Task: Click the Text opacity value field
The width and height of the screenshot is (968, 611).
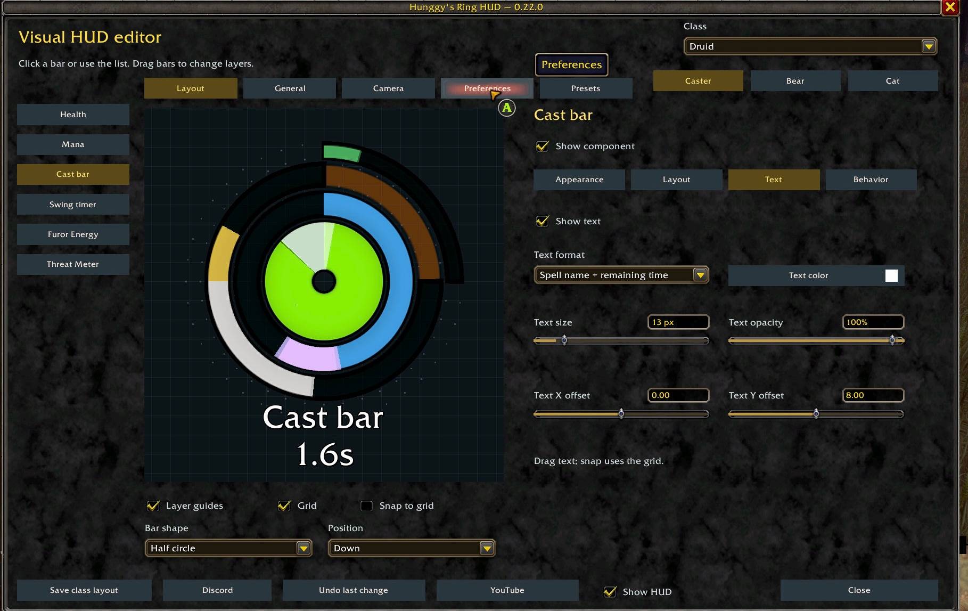Action: click(x=873, y=322)
